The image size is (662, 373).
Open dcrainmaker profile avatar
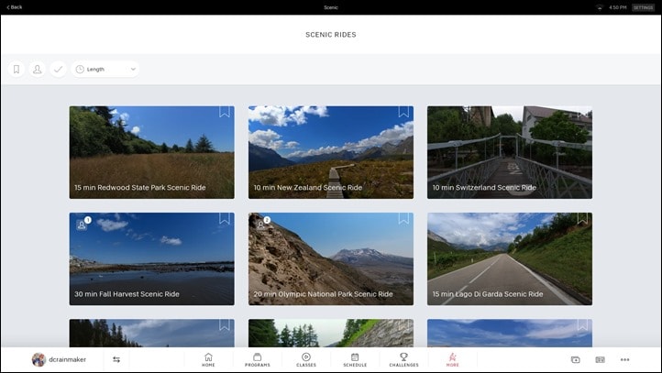(39, 359)
